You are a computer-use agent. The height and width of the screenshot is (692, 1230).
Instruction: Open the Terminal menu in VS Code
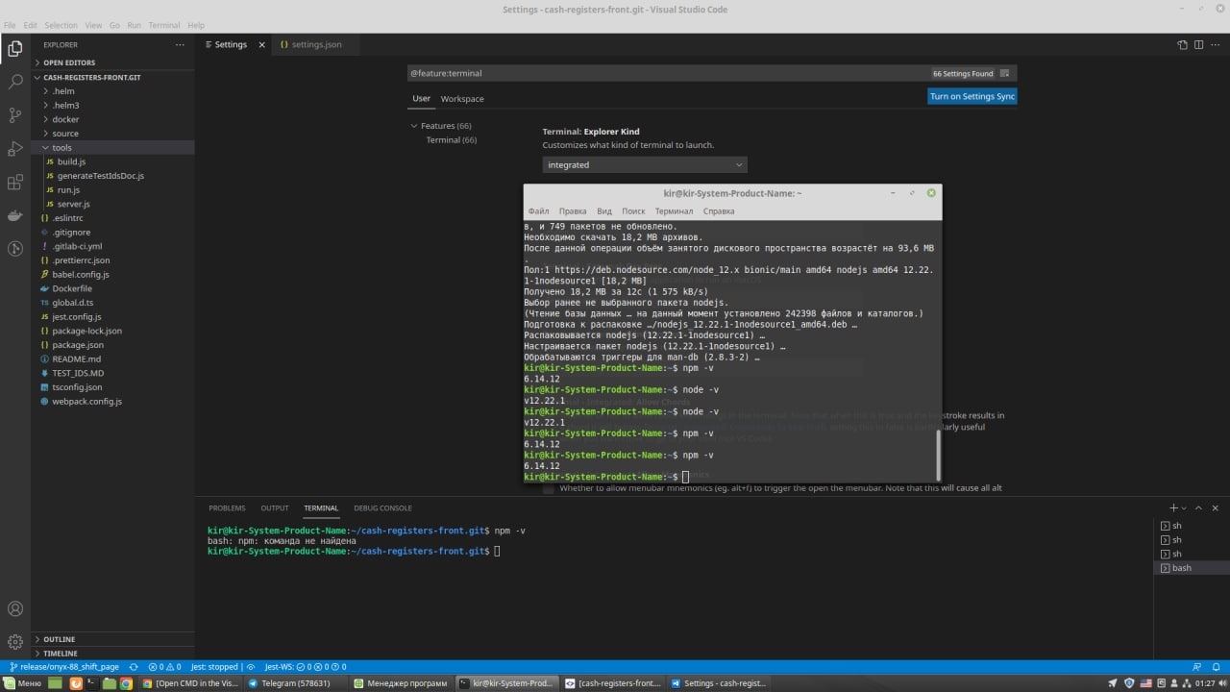(x=163, y=25)
